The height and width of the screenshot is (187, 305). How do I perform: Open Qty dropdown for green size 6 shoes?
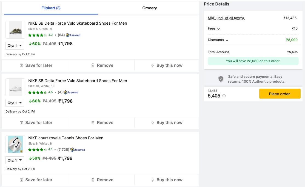(x=15, y=46)
